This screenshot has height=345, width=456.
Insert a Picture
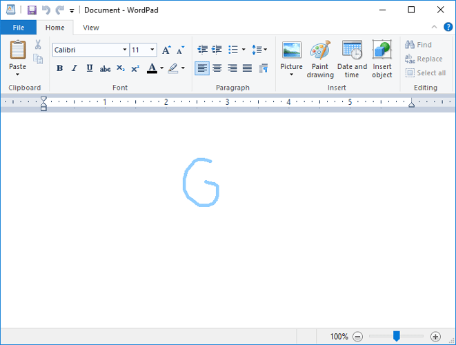click(x=291, y=54)
